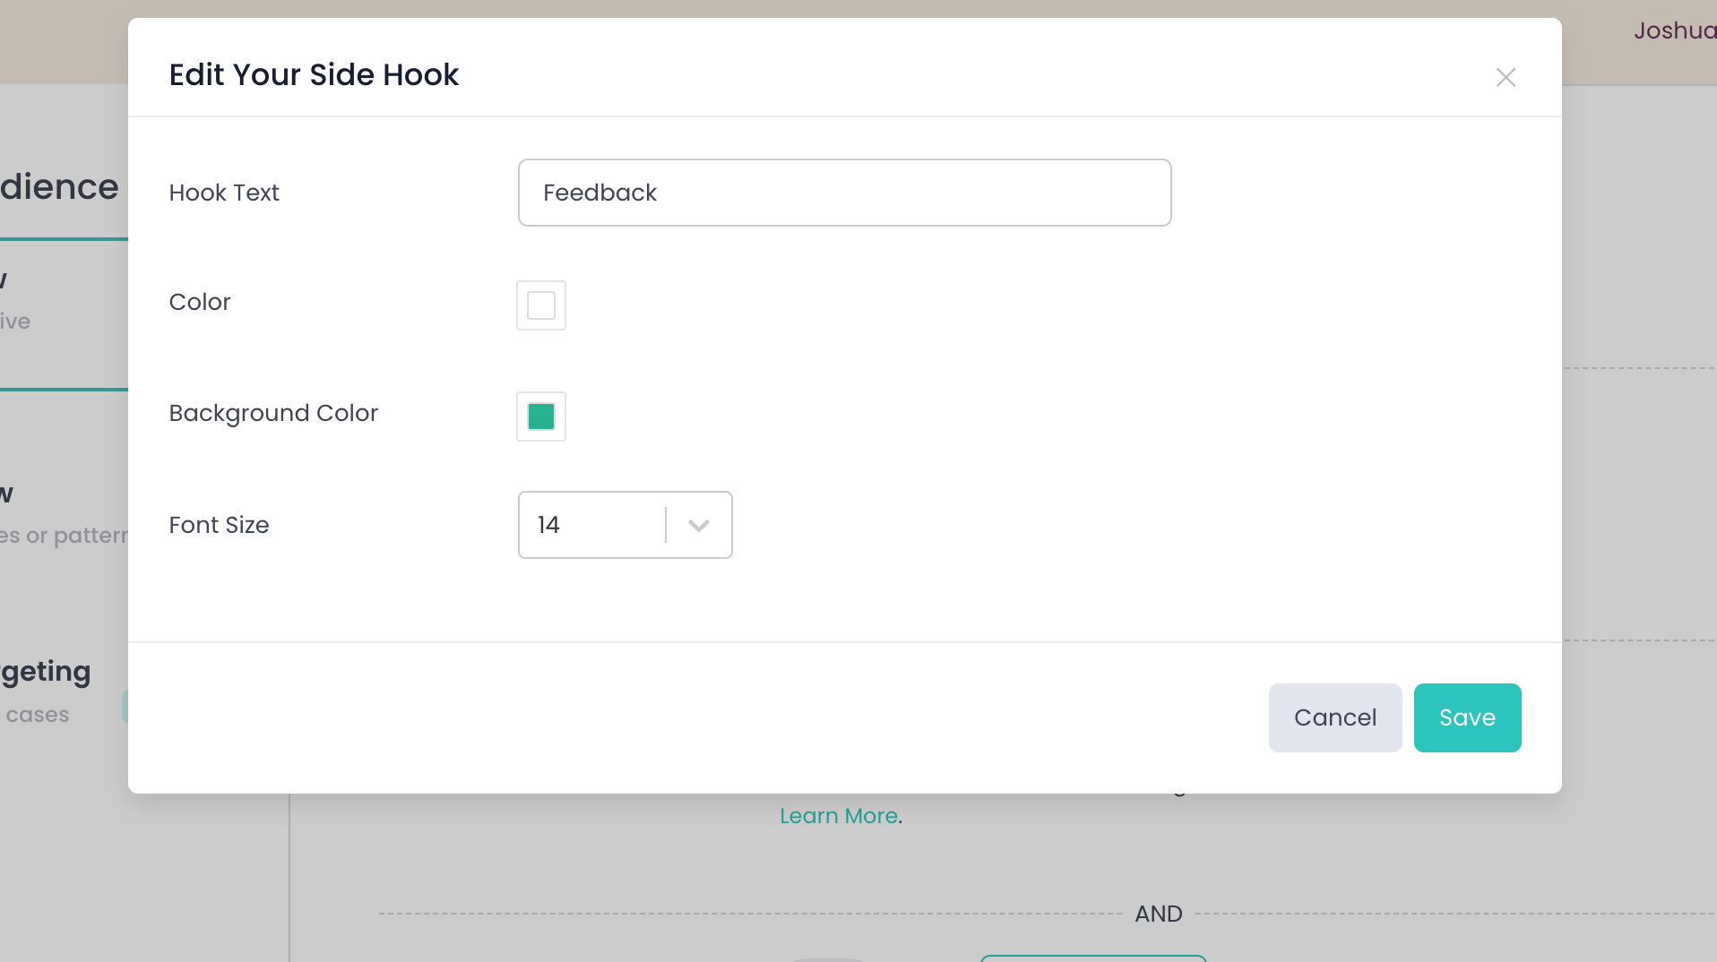Select the Targeting section in the sidebar

click(x=47, y=672)
